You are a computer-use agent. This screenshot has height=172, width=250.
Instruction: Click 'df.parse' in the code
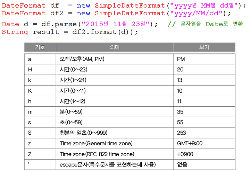coord(59,24)
